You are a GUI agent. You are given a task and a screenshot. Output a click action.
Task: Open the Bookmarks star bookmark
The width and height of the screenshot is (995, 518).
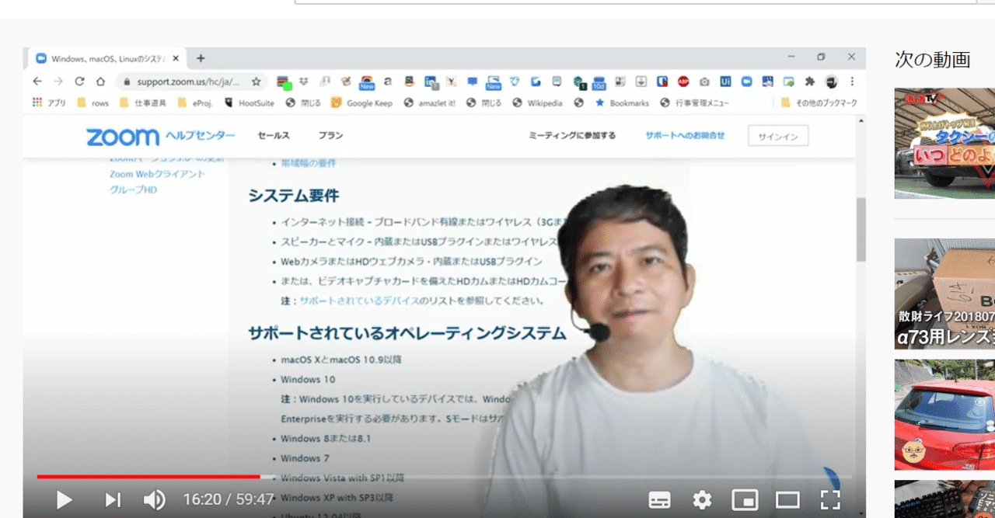(622, 103)
